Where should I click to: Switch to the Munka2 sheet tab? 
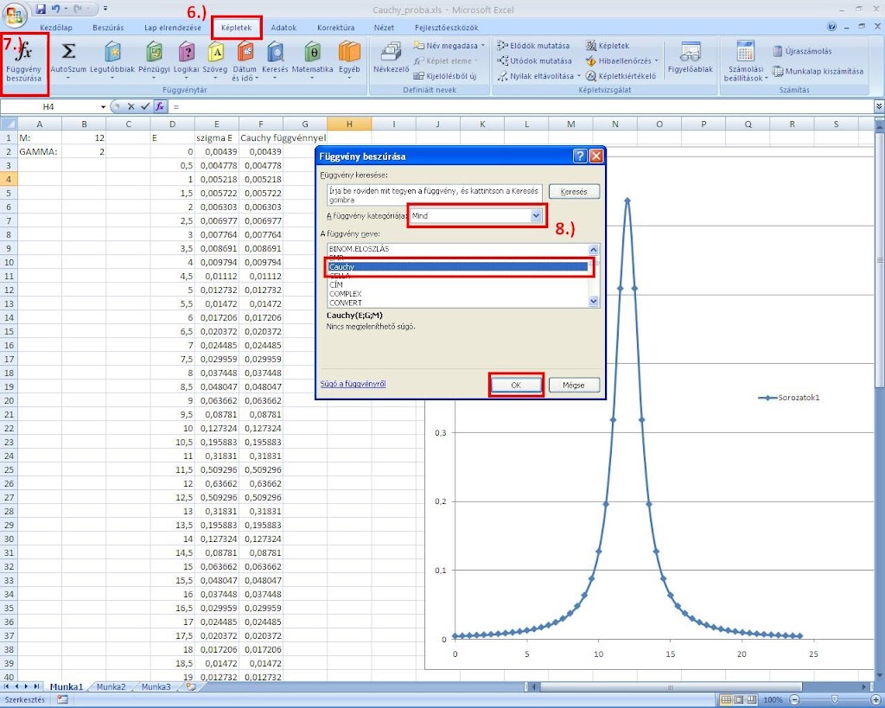(x=111, y=687)
